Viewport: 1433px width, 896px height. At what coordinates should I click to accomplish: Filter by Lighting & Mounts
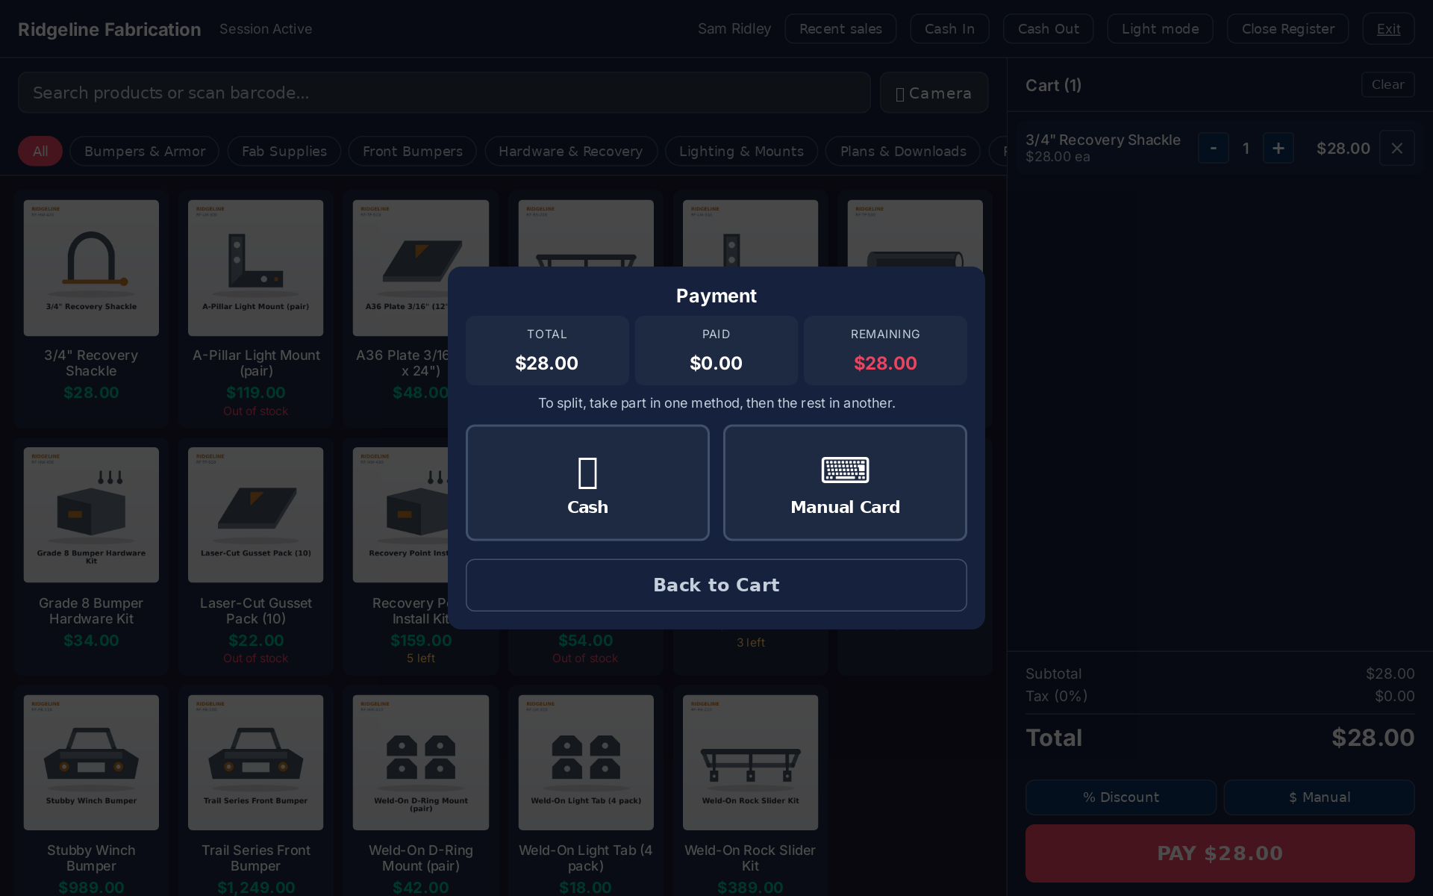click(741, 152)
